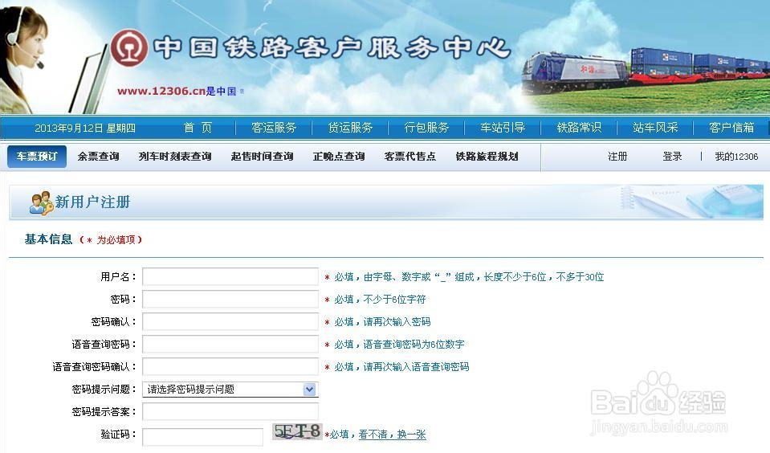770x453 pixels.
Task: Click the 基本信息 section heading
Action: (x=49, y=239)
